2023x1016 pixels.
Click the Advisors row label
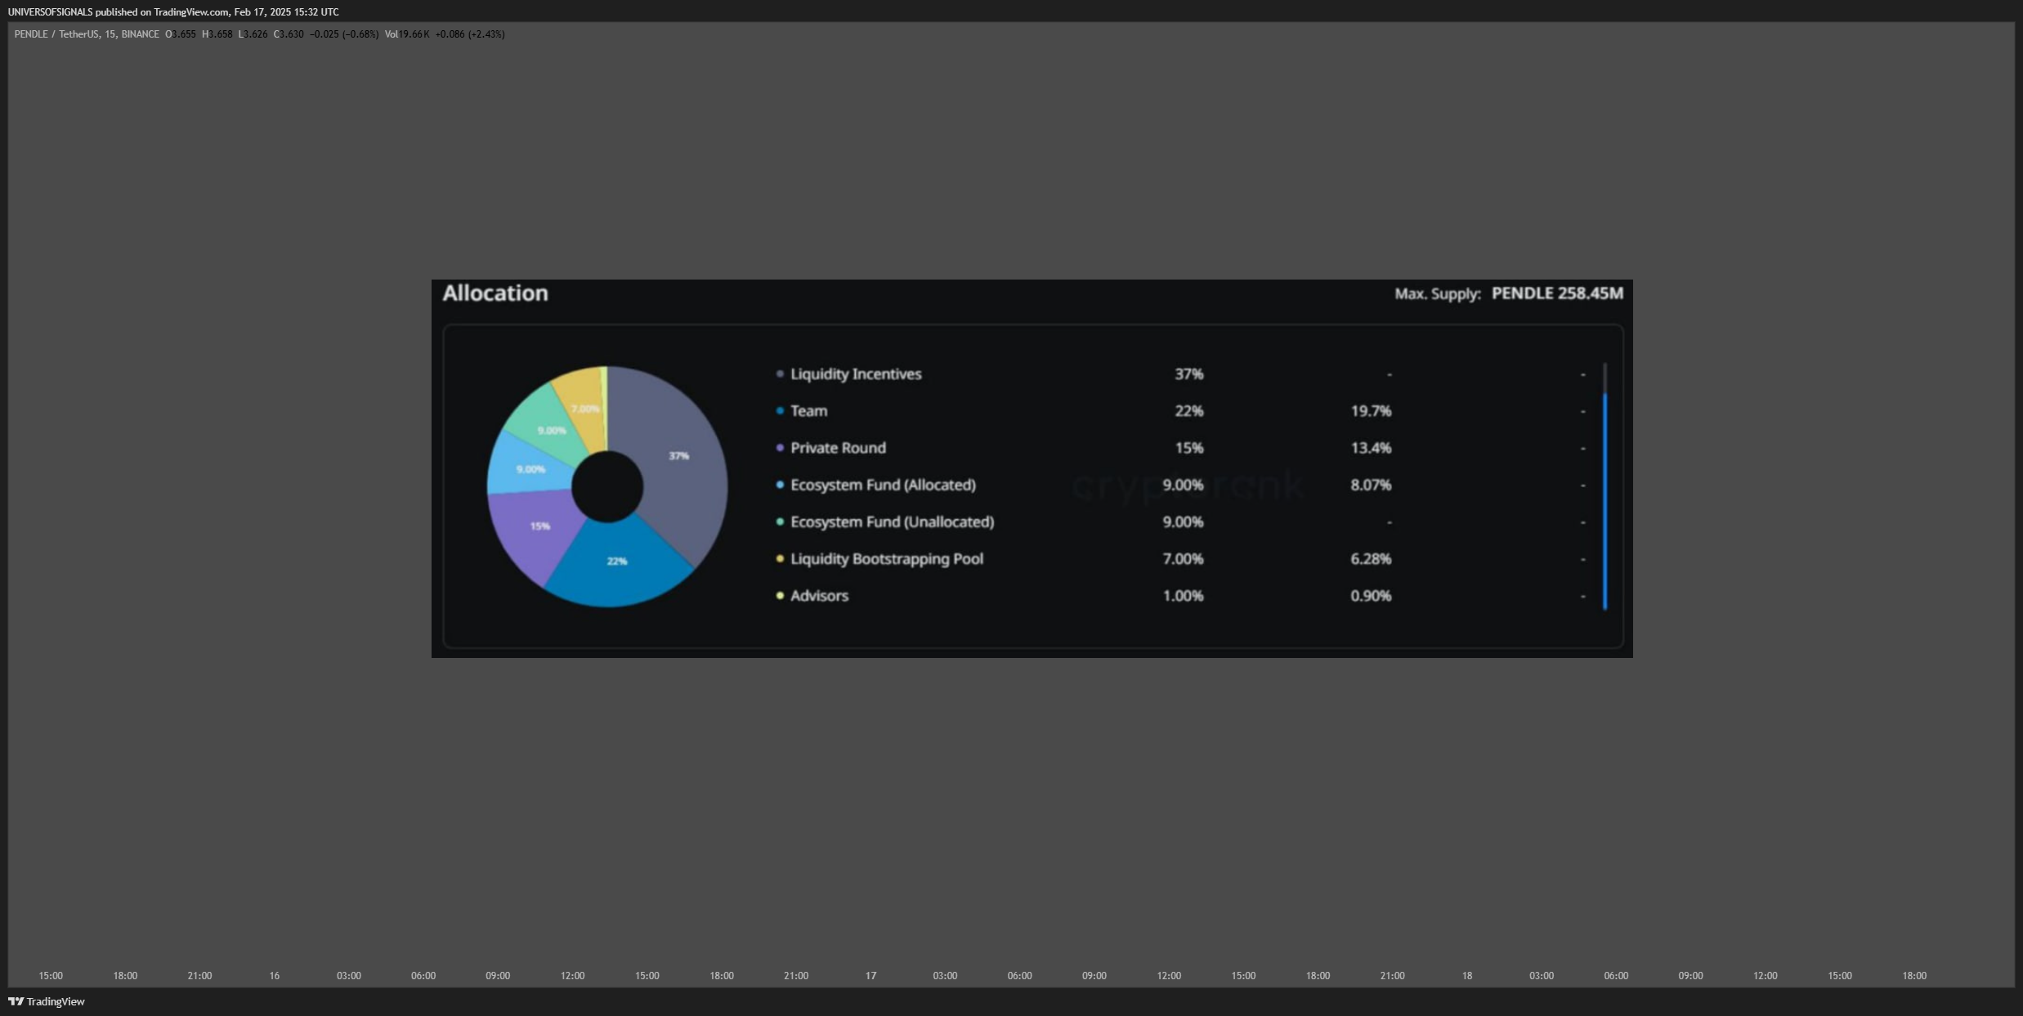tap(819, 596)
